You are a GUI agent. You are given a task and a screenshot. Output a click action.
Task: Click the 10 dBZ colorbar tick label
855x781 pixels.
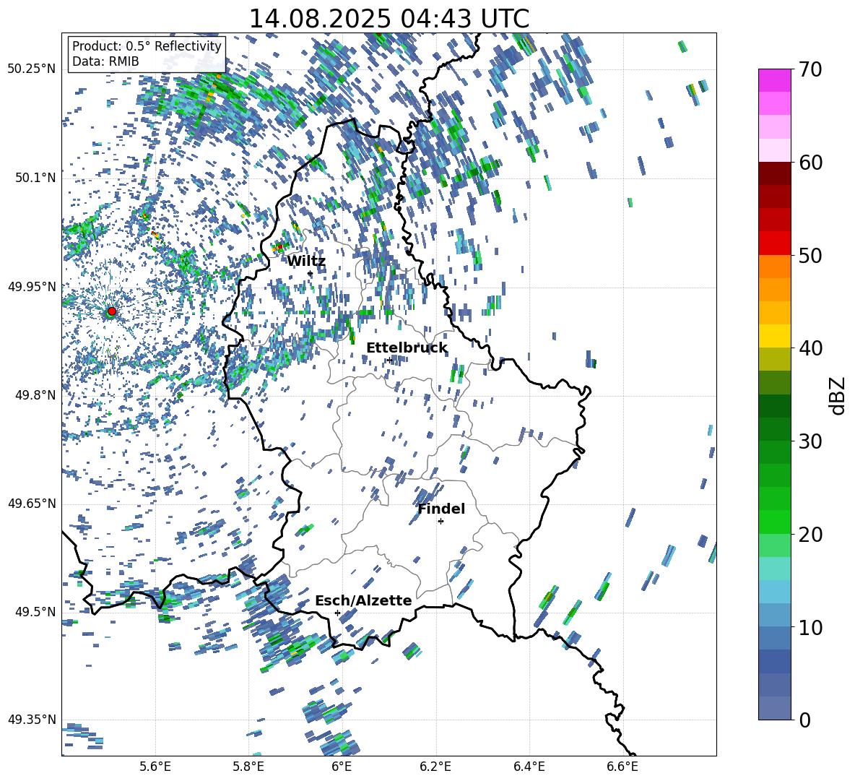tap(810, 627)
